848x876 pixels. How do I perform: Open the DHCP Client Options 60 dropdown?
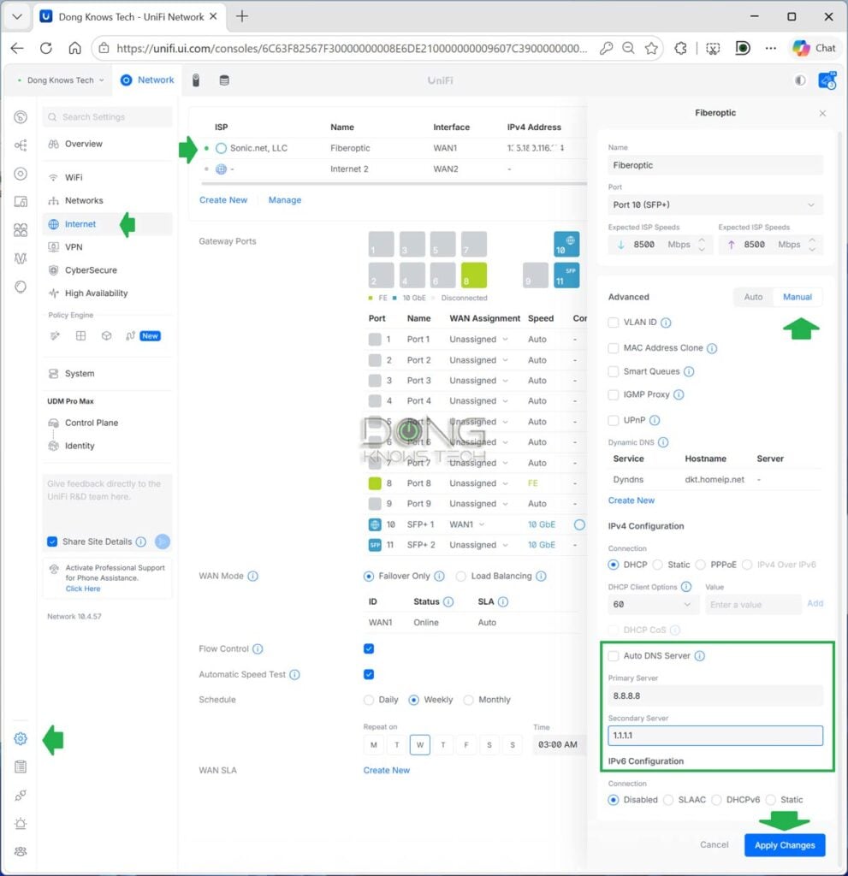point(652,605)
